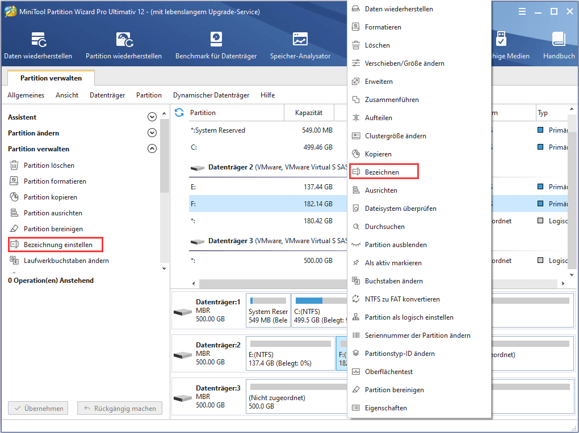Open the Ansicht menu
Viewport: 579px width, 433px height.
66,95
